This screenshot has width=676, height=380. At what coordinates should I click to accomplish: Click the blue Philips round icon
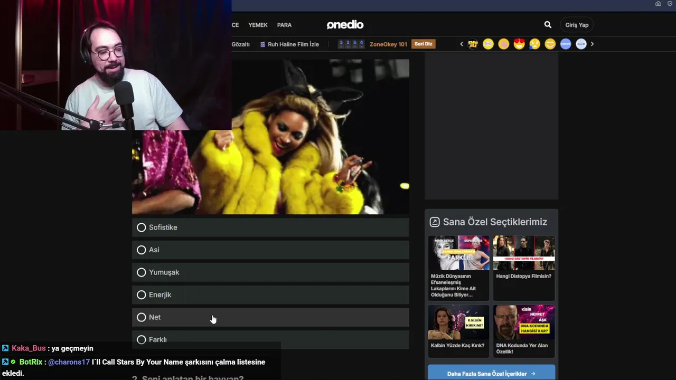click(x=566, y=44)
